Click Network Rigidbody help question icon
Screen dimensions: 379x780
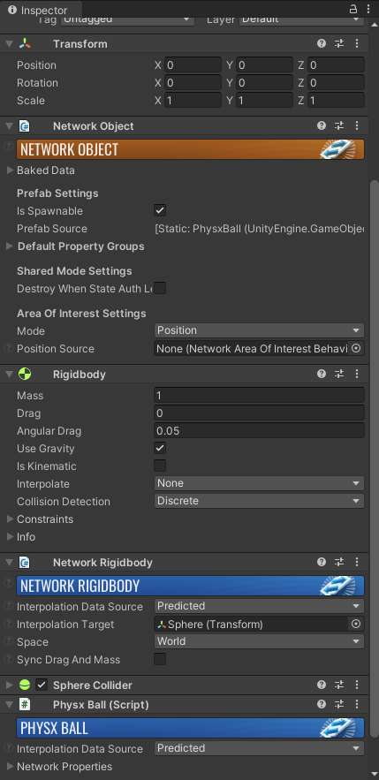coord(322,562)
